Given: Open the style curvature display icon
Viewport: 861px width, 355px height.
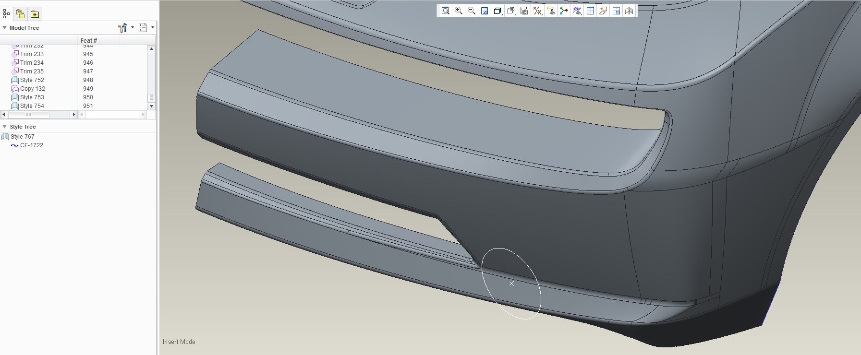Looking at the screenshot, I should pos(577,11).
